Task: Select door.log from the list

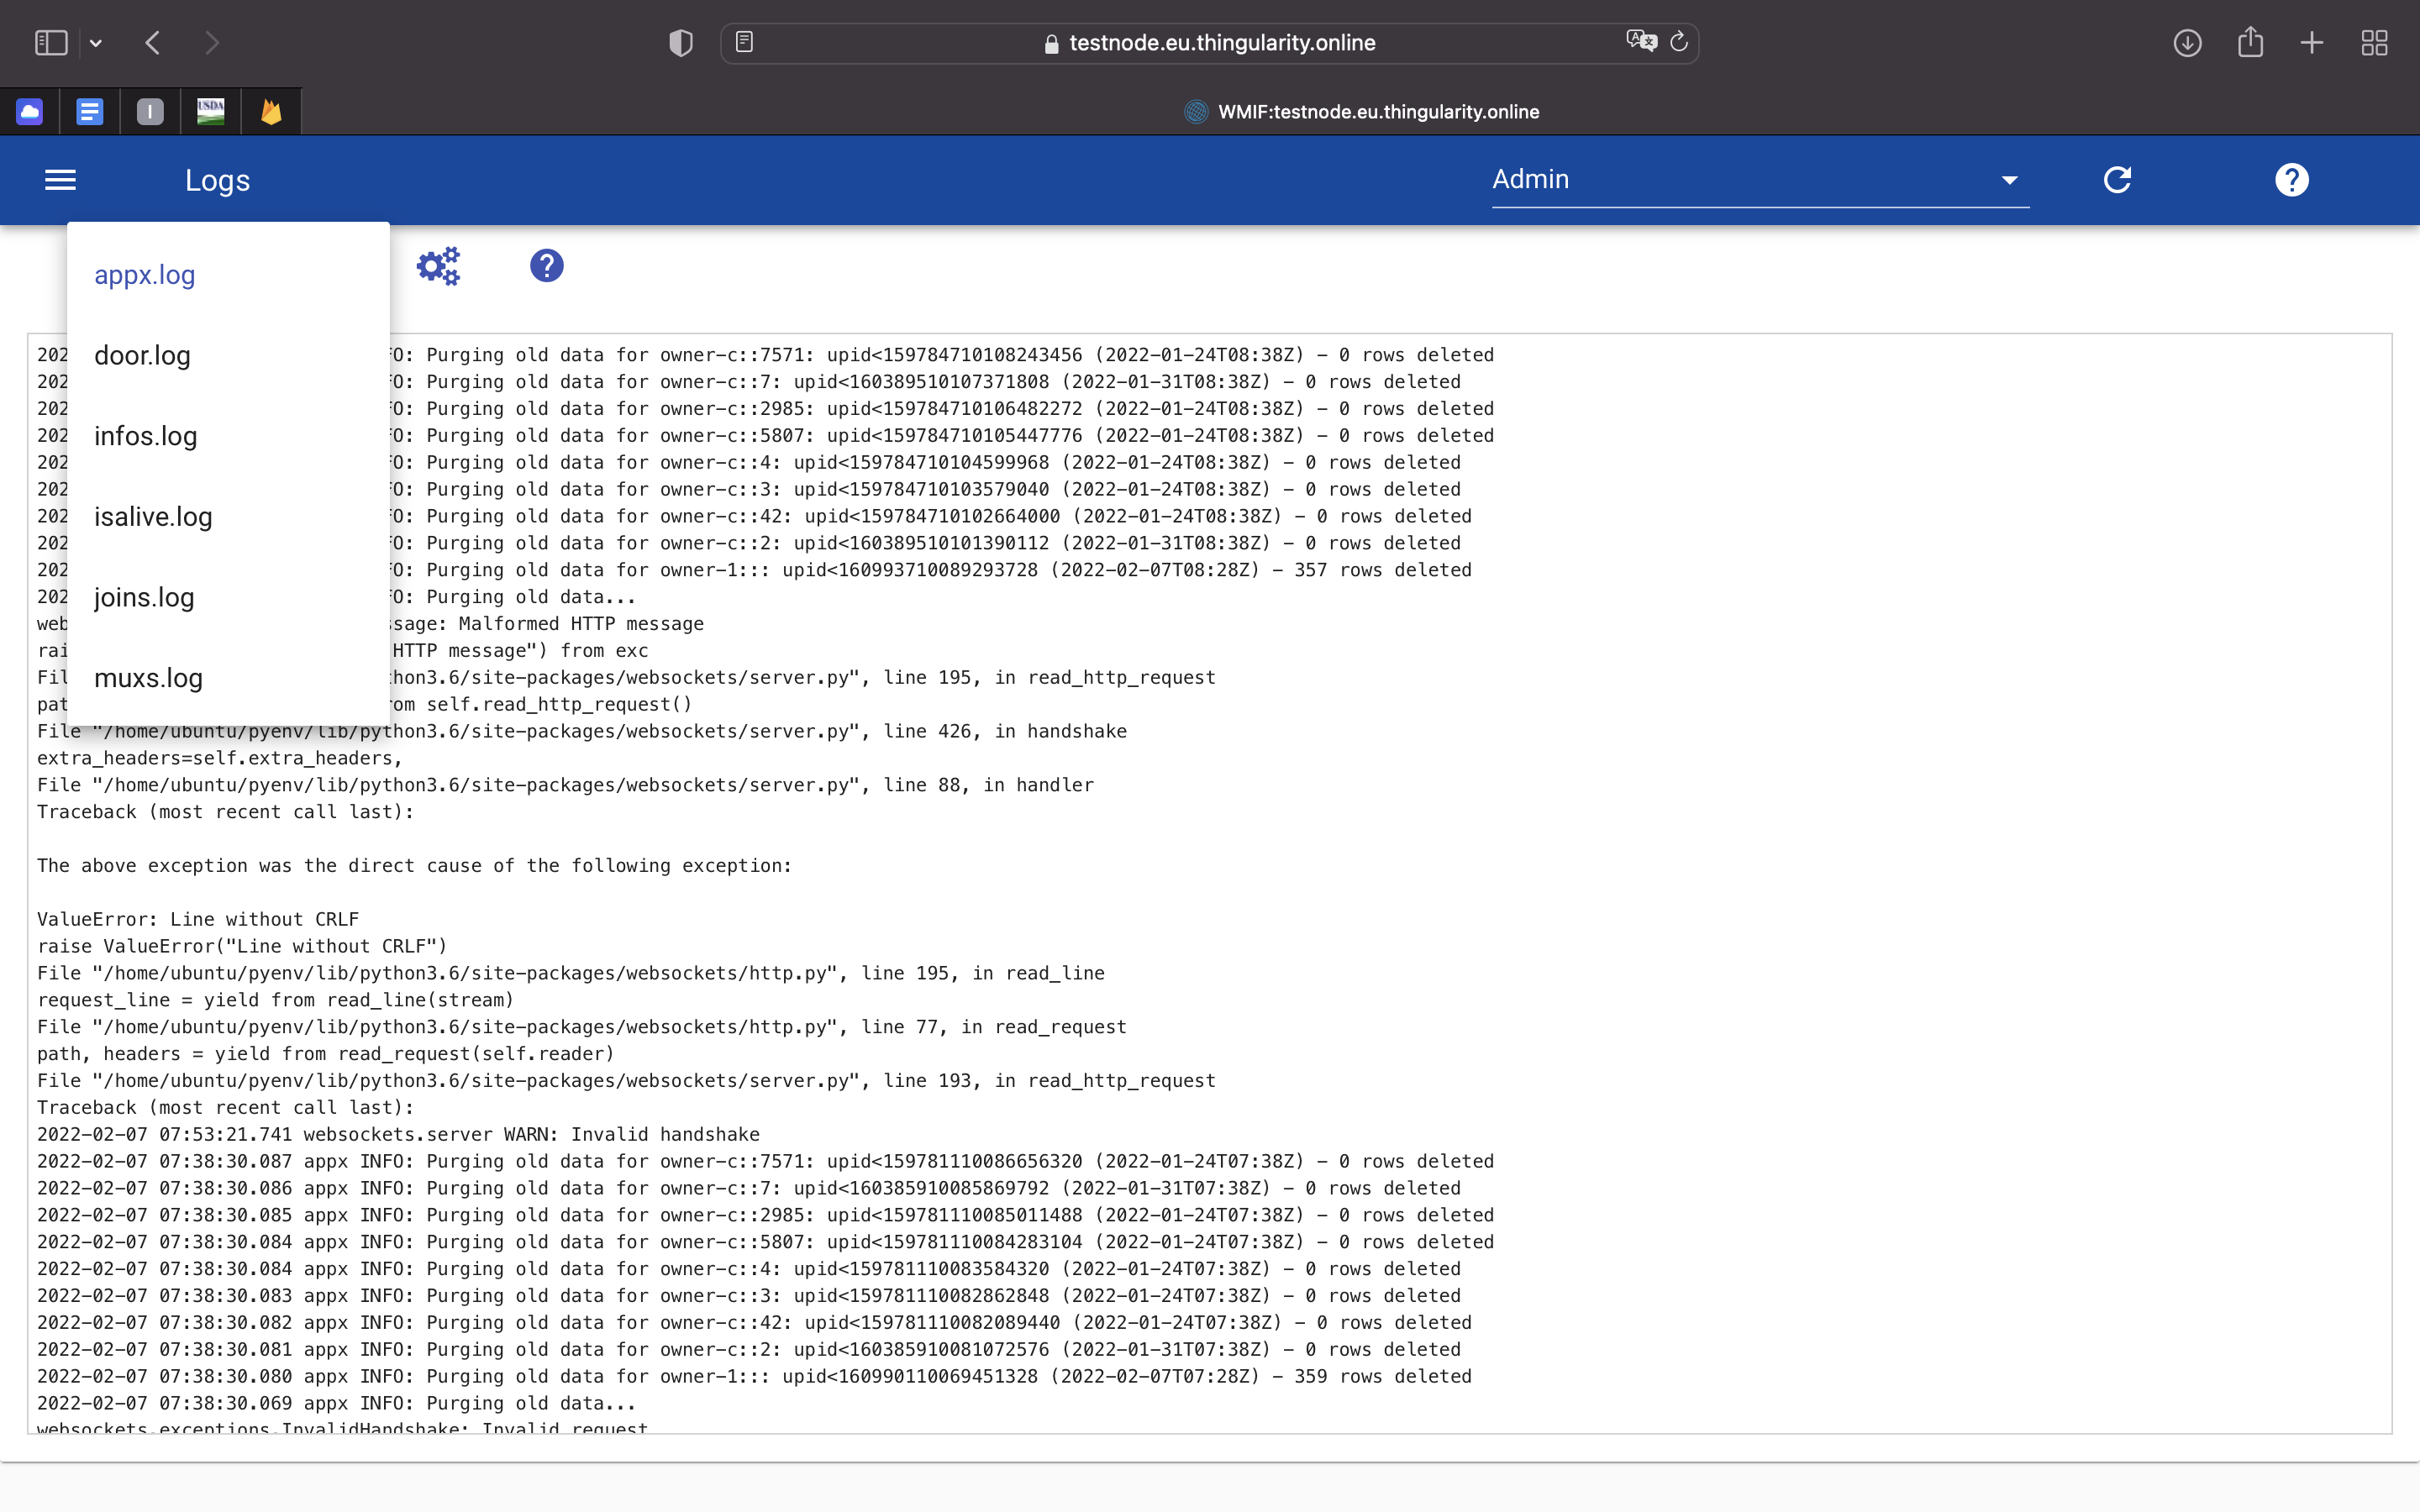Action: (142, 356)
